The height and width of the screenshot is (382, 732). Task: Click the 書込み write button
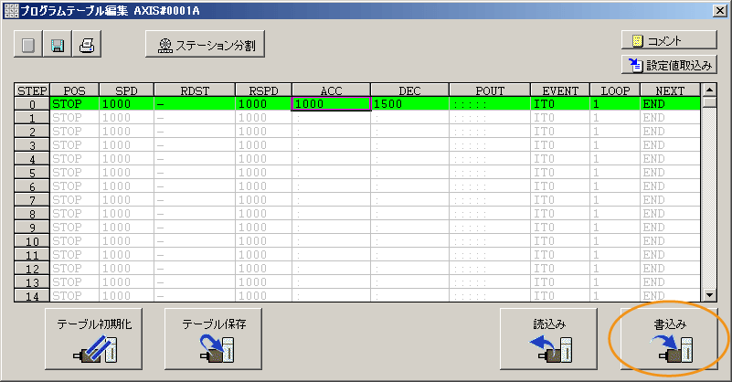click(x=669, y=340)
